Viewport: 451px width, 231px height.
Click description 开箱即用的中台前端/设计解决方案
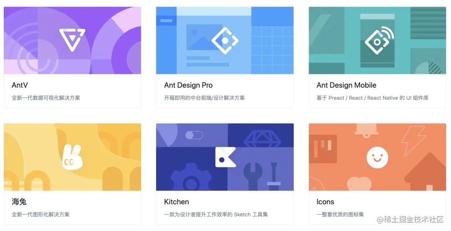click(x=205, y=98)
